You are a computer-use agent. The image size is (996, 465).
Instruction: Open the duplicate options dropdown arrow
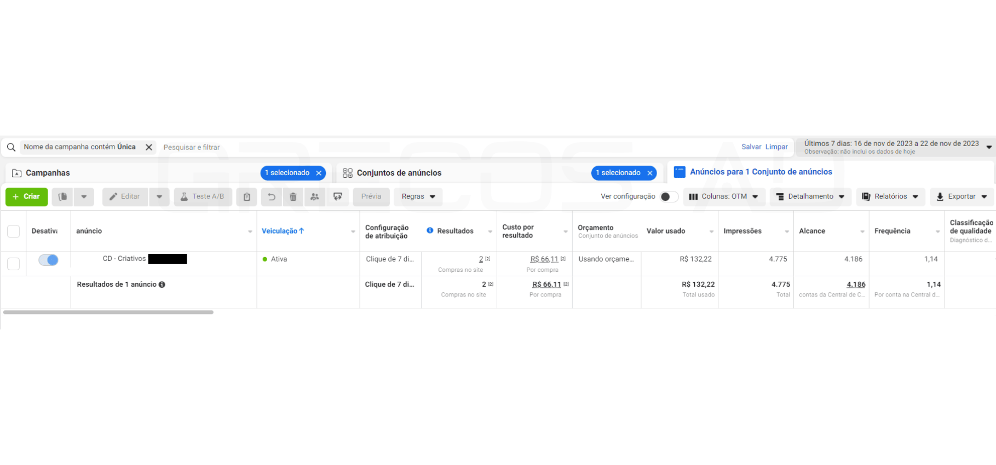(84, 196)
